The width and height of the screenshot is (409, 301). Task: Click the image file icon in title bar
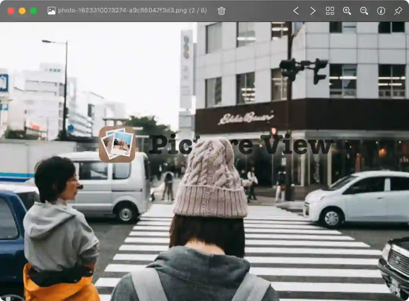click(52, 11)
